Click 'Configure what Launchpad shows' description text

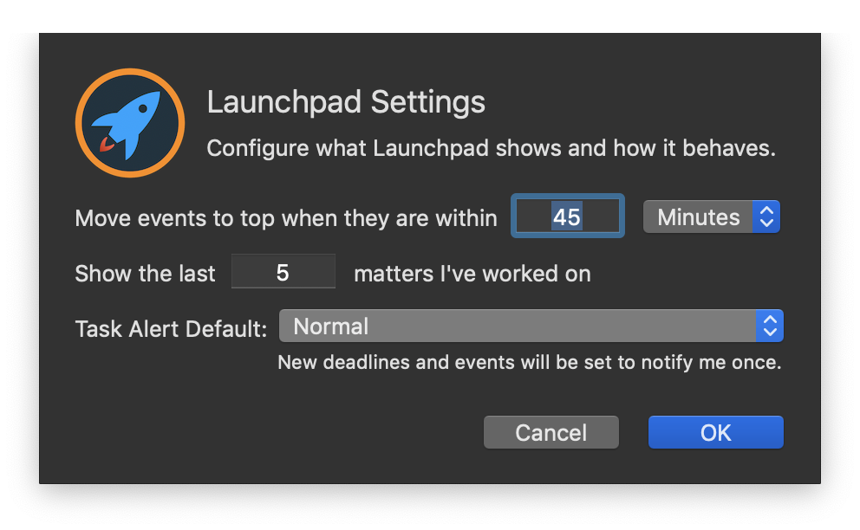(x=492, y=148)
